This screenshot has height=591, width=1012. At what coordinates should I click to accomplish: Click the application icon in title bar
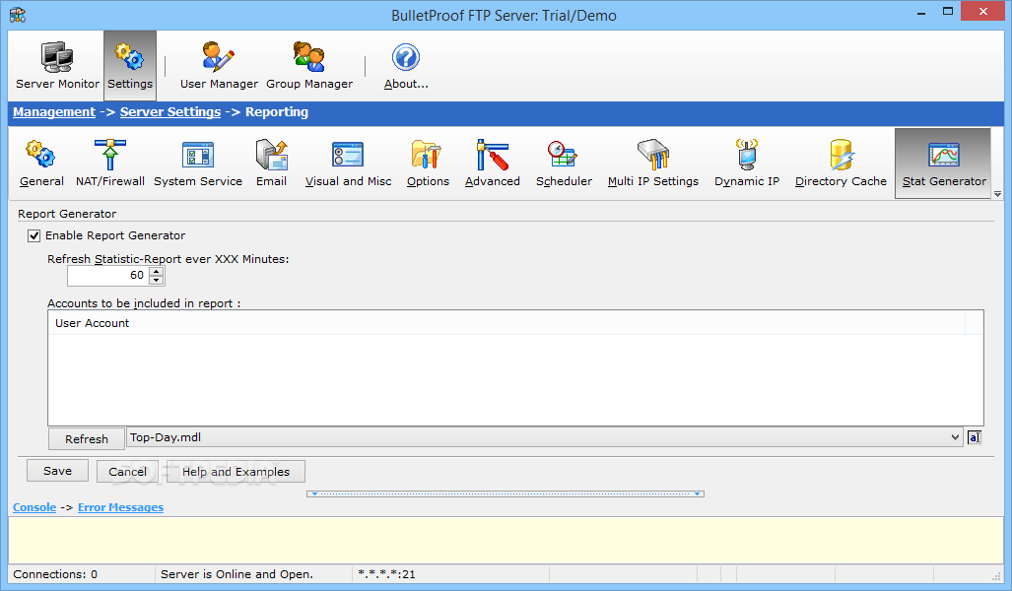[x=18, y=14]
